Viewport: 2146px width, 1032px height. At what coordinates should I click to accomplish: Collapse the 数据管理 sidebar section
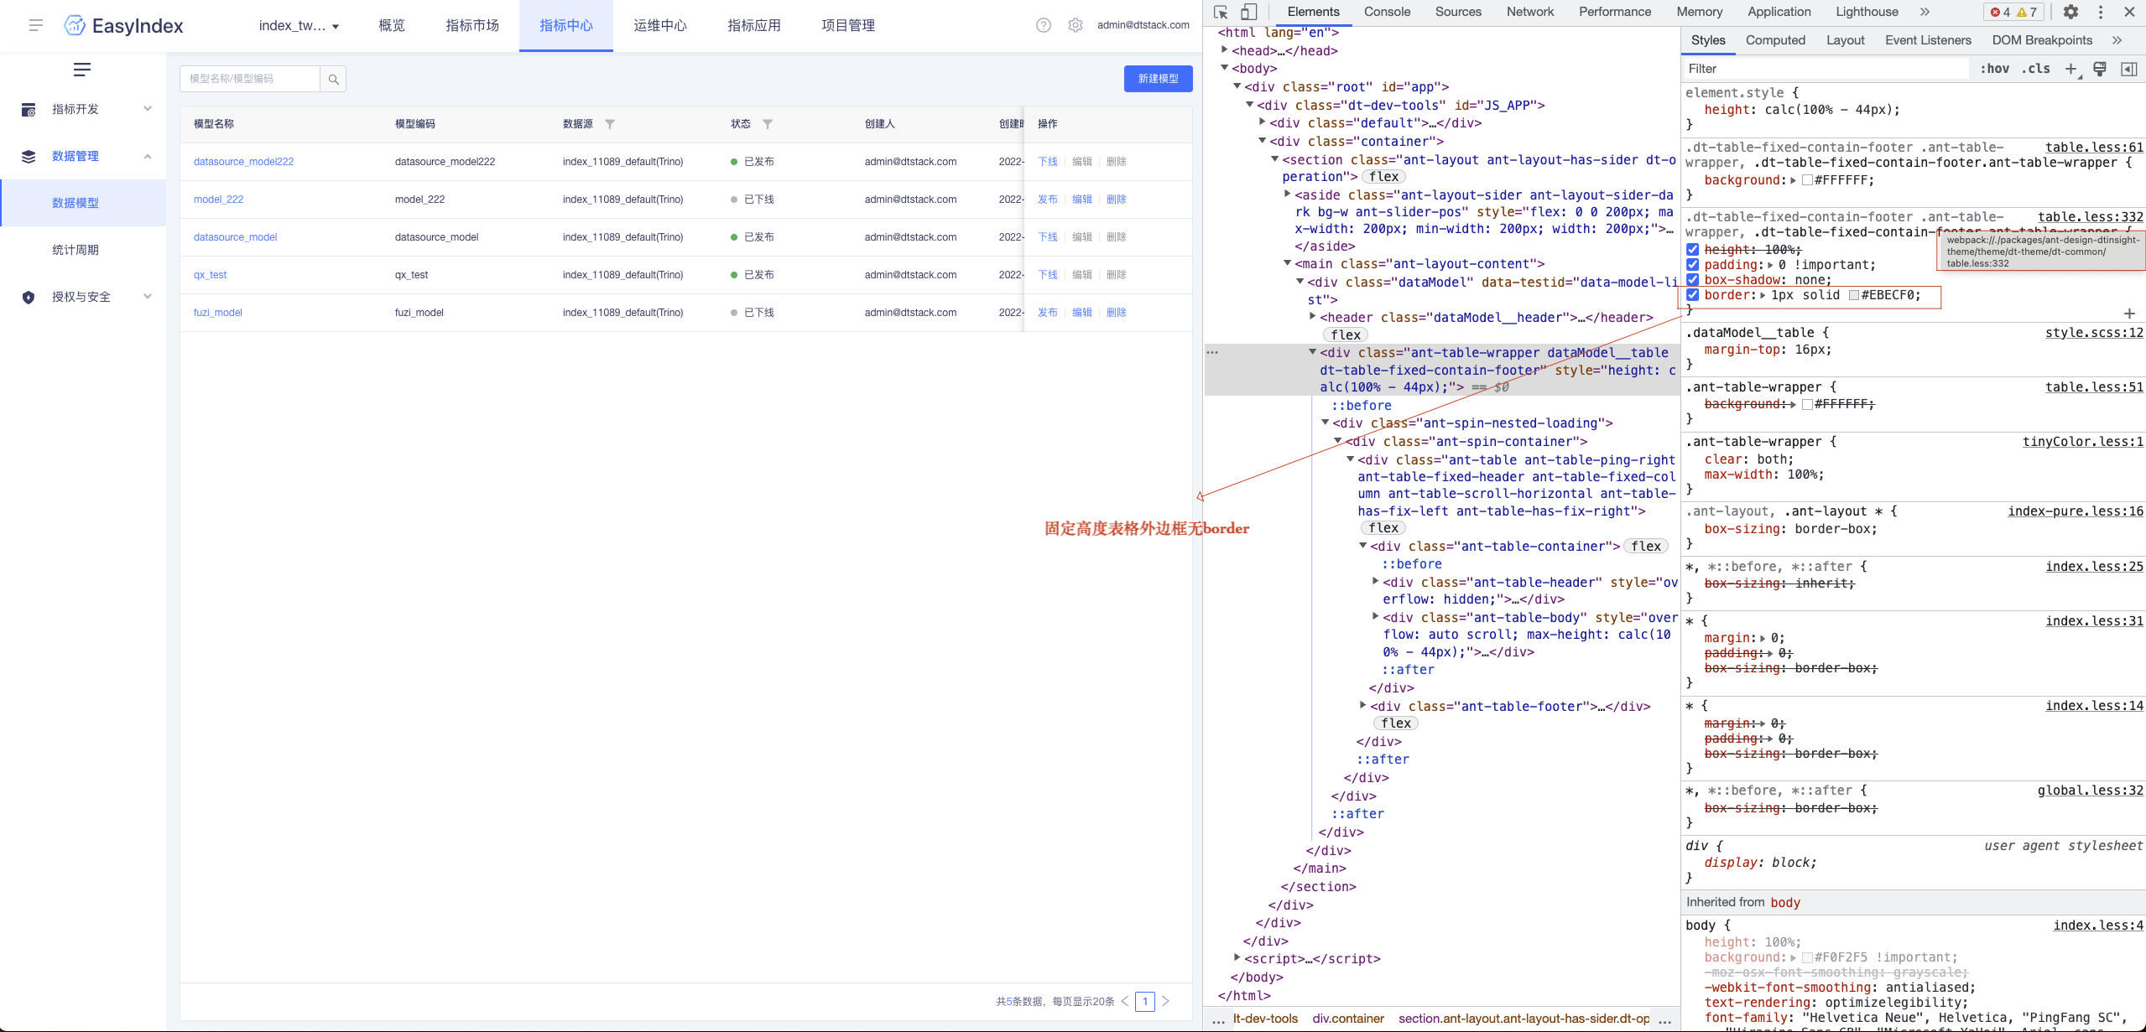tap(148, 156)
